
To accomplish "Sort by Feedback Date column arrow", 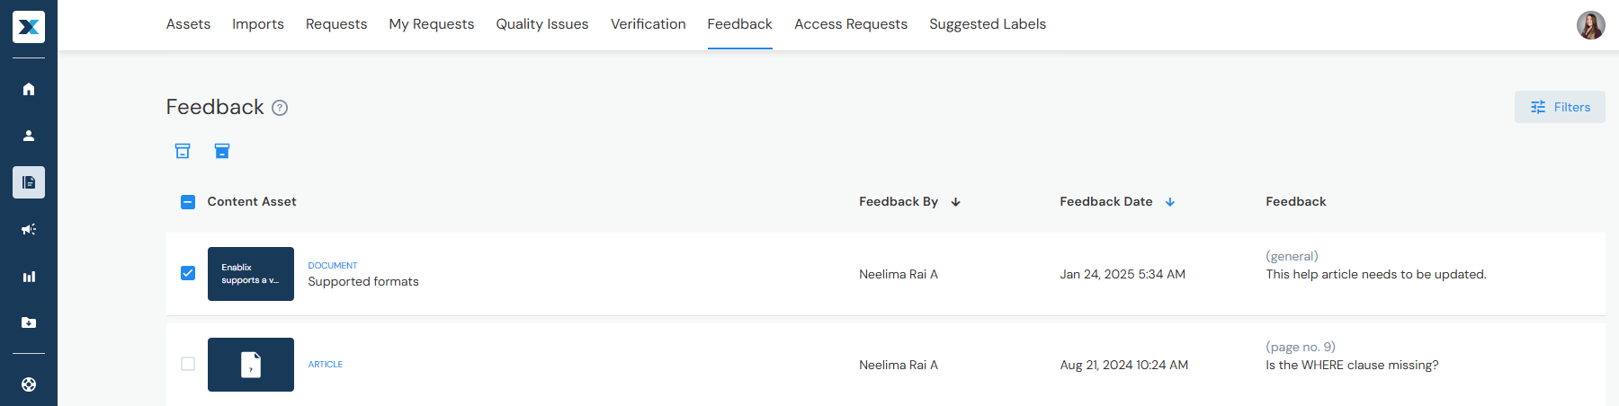I will coord(1170,202).
